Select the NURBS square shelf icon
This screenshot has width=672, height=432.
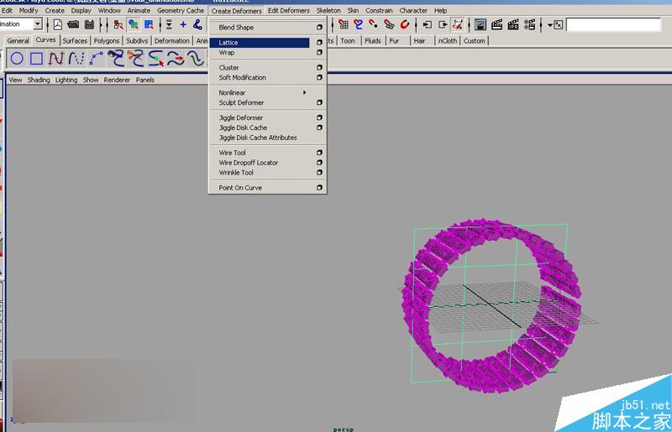coord(36,58)
